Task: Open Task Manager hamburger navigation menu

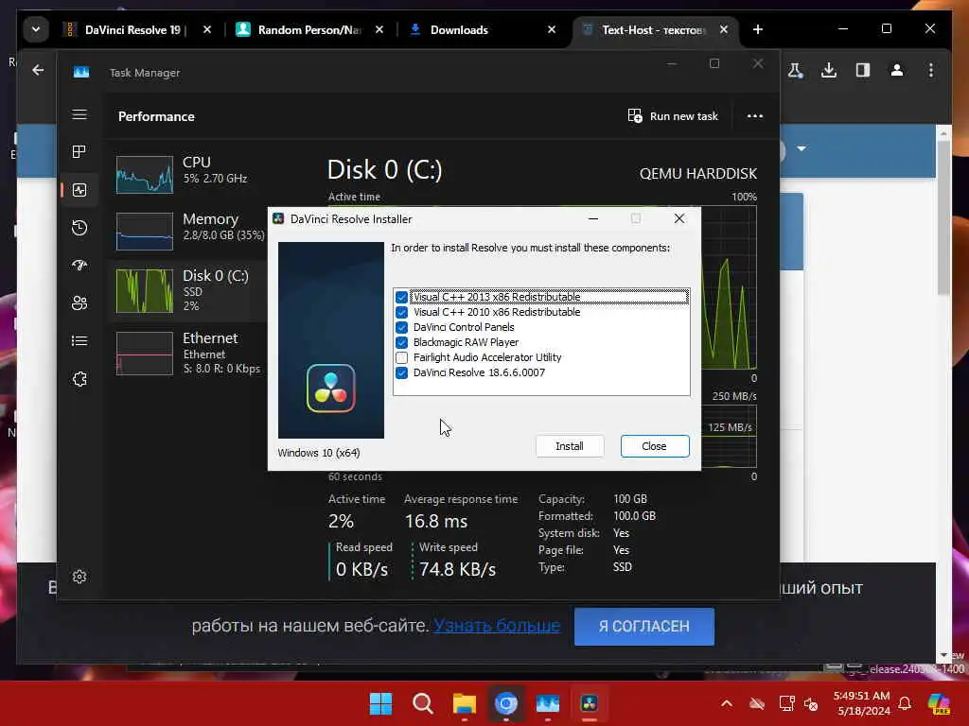Action: pos(79,114)
